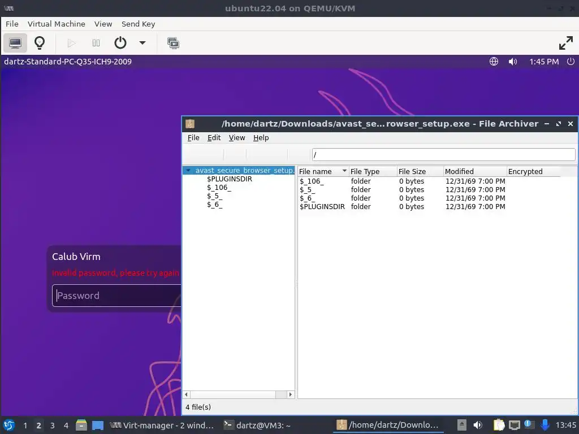This screenshot has height=434, width=579.
Task: Open the guest login-screen volume icon
Action: (x=513, y=62)
